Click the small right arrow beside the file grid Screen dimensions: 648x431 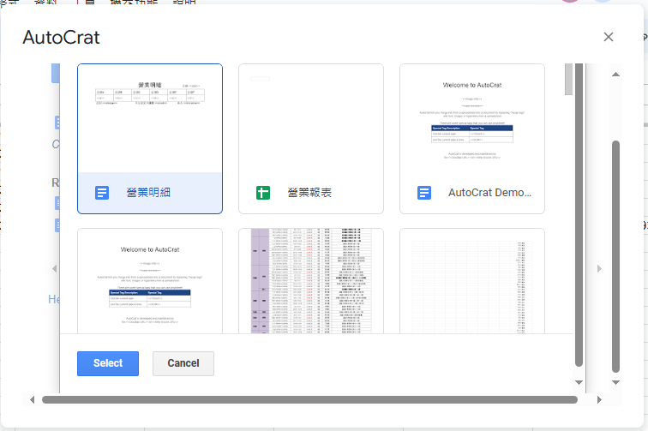pyautogui.click(x=599, y=268)
